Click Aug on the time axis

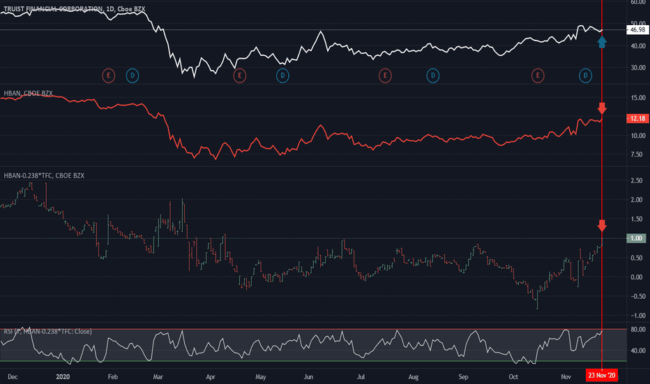coord(414,377)
